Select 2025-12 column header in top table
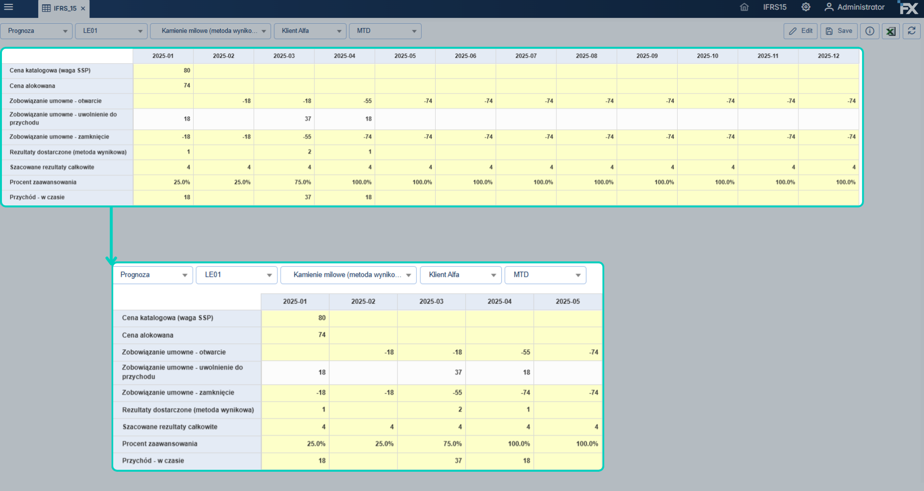924x491 pixels. (x=828, y=56)
